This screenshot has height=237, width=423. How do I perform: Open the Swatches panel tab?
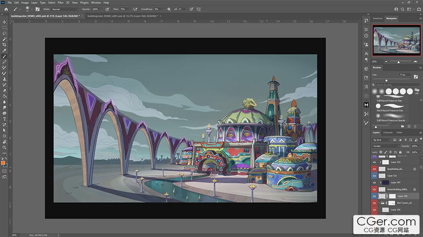coord(378,19)
